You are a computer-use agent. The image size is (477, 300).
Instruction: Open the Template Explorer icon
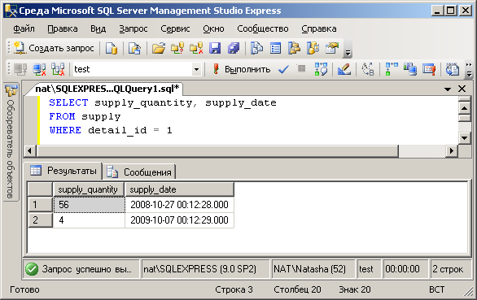(x=313, y=48)
